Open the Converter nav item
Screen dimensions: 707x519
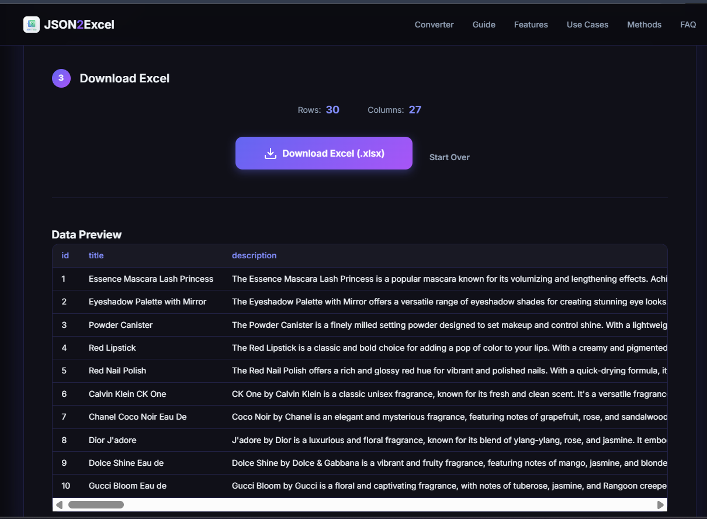click(434, 25)
